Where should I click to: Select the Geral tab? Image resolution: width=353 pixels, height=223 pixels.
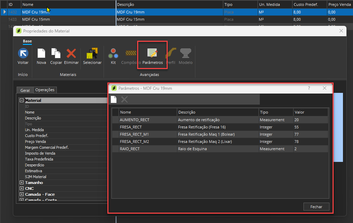click(x=25, y=90)
